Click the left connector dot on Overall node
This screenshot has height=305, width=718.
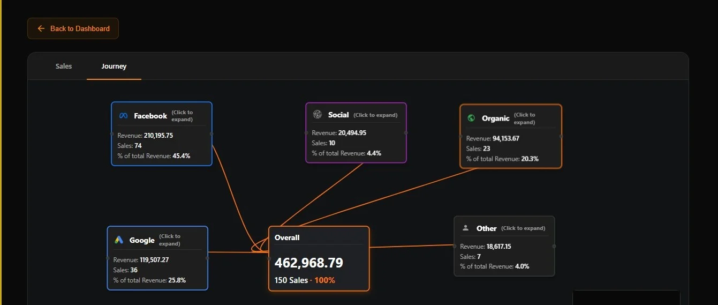tap(269, 258)
